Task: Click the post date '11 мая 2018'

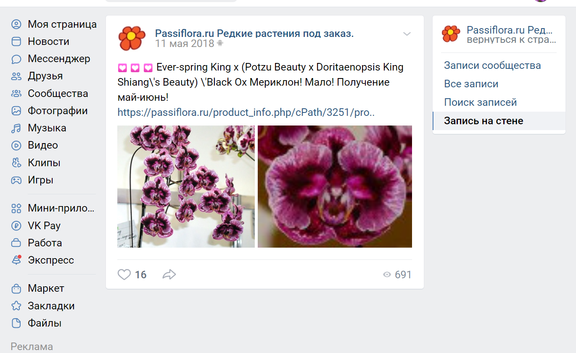Action: (x=185, y=43)
